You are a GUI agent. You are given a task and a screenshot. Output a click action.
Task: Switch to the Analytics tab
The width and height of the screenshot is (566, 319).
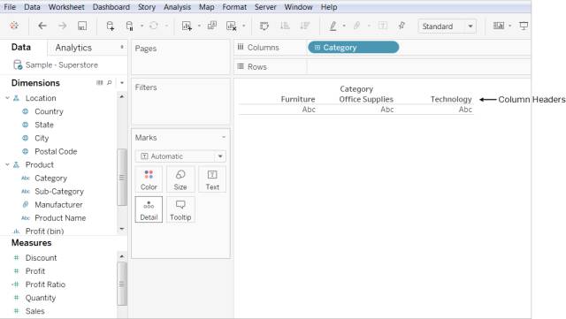click(x=73, y=48)
